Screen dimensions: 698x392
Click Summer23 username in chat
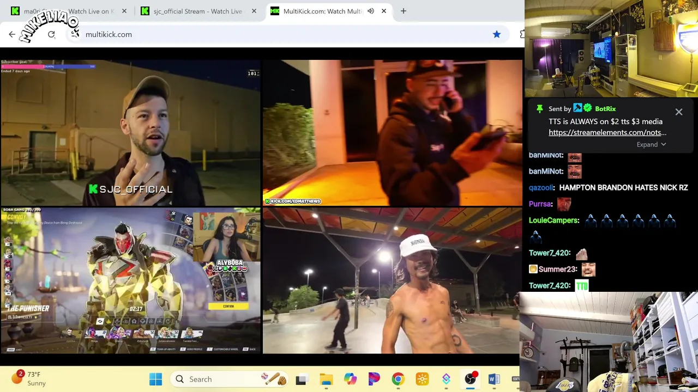[x=557, y=269]
